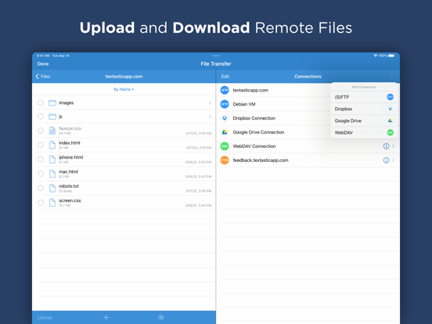Click the orange FTPS icon for feedback.textasticapp.com
This screenshot has height=324, width=432.
tap(225, 160)
